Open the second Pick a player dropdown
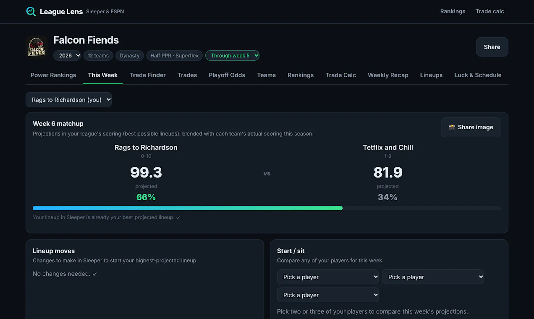 (x=433, y=277)
